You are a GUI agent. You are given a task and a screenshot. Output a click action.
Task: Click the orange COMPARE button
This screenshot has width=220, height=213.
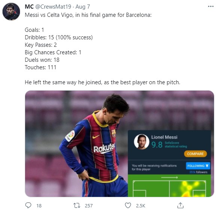tap(195, 154)
